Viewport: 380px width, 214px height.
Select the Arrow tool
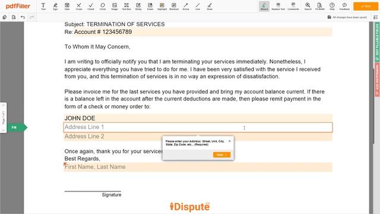[x=186, y=7]
